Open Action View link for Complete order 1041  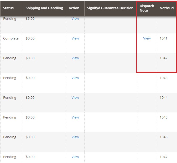(x=75, y=38)
